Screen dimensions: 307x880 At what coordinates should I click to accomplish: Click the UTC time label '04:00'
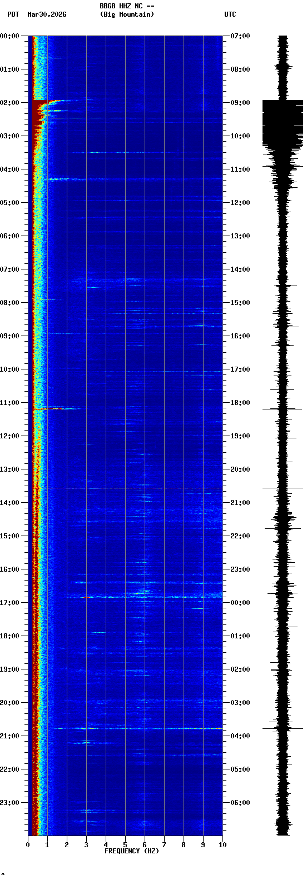[x=240, y=736]
